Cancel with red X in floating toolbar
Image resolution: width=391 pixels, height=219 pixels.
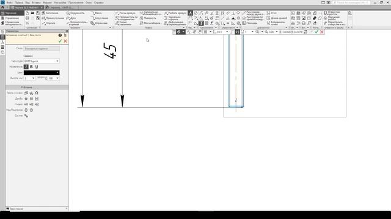[x=322, y=32]
